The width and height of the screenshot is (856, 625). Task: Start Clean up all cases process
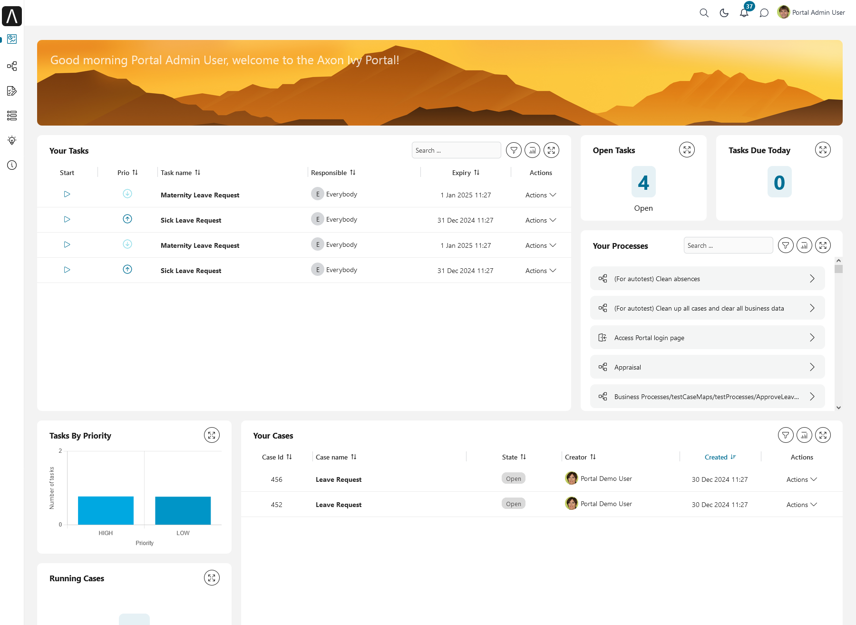(x=707, y=308)
